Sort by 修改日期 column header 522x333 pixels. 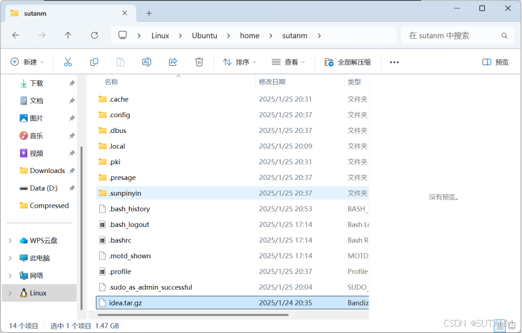coord(272,82)
